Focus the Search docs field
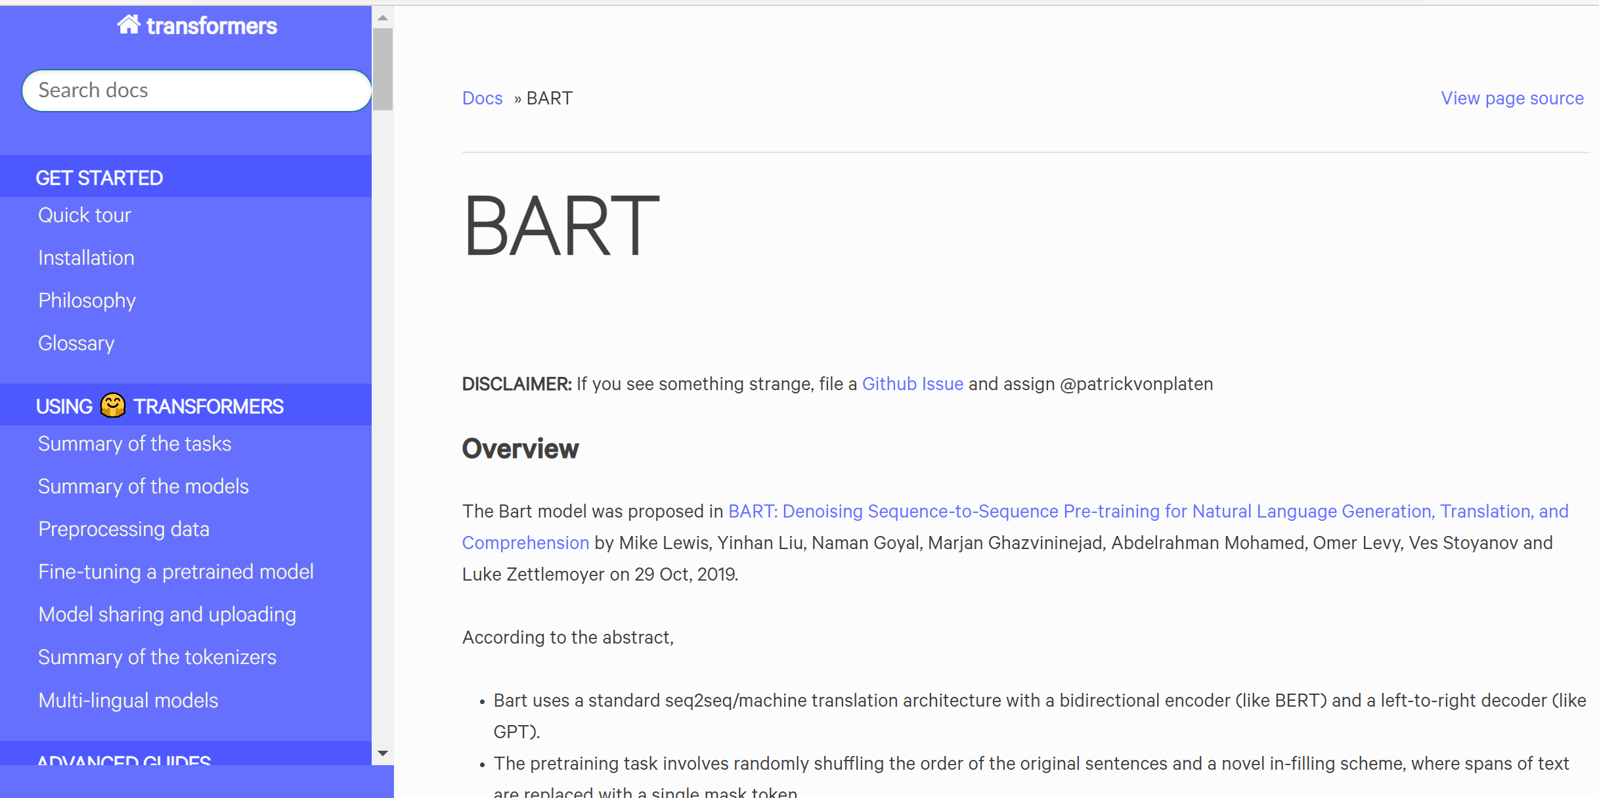The width and height of the screenshot is (1599, 798). point(197,90)
